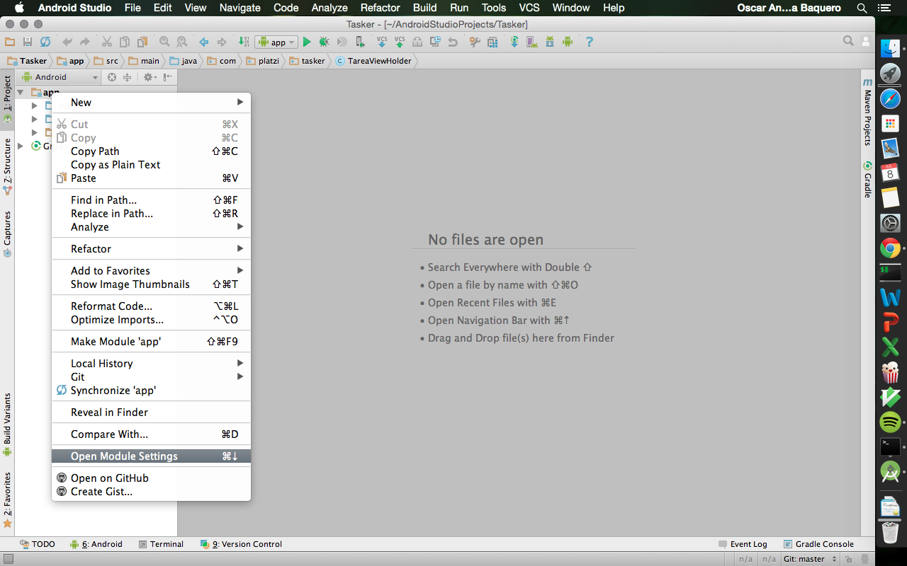Choose Find in Path...
The image size is (907, 566).
152,200
